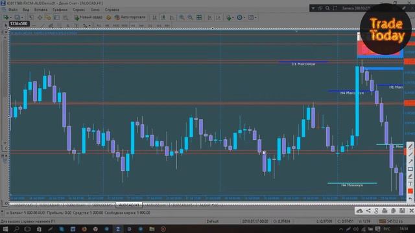Viewport: 415px width, 233px height.
Task: Select the Lightshot rectangle tool
Action: [410, 169]
